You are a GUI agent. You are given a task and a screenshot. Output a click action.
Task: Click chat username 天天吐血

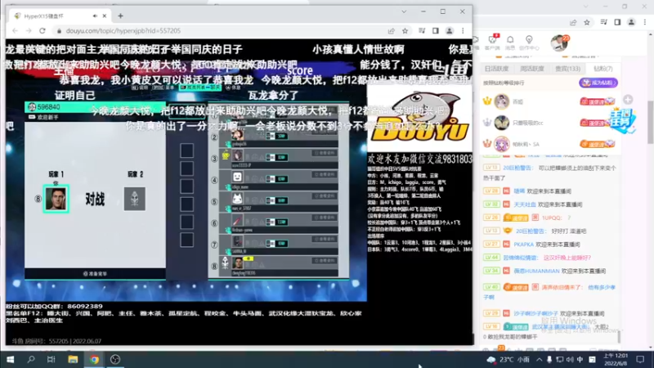tap(524, 204)
